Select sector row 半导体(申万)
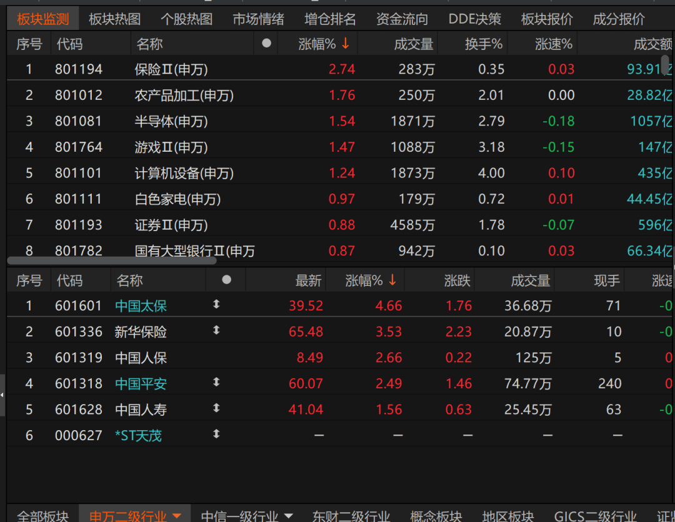 tap(339, 121)
